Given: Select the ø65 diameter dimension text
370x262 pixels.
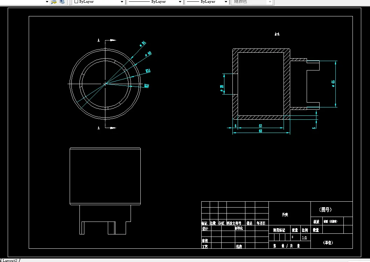Looking at the screenshot, I should 333,83.
